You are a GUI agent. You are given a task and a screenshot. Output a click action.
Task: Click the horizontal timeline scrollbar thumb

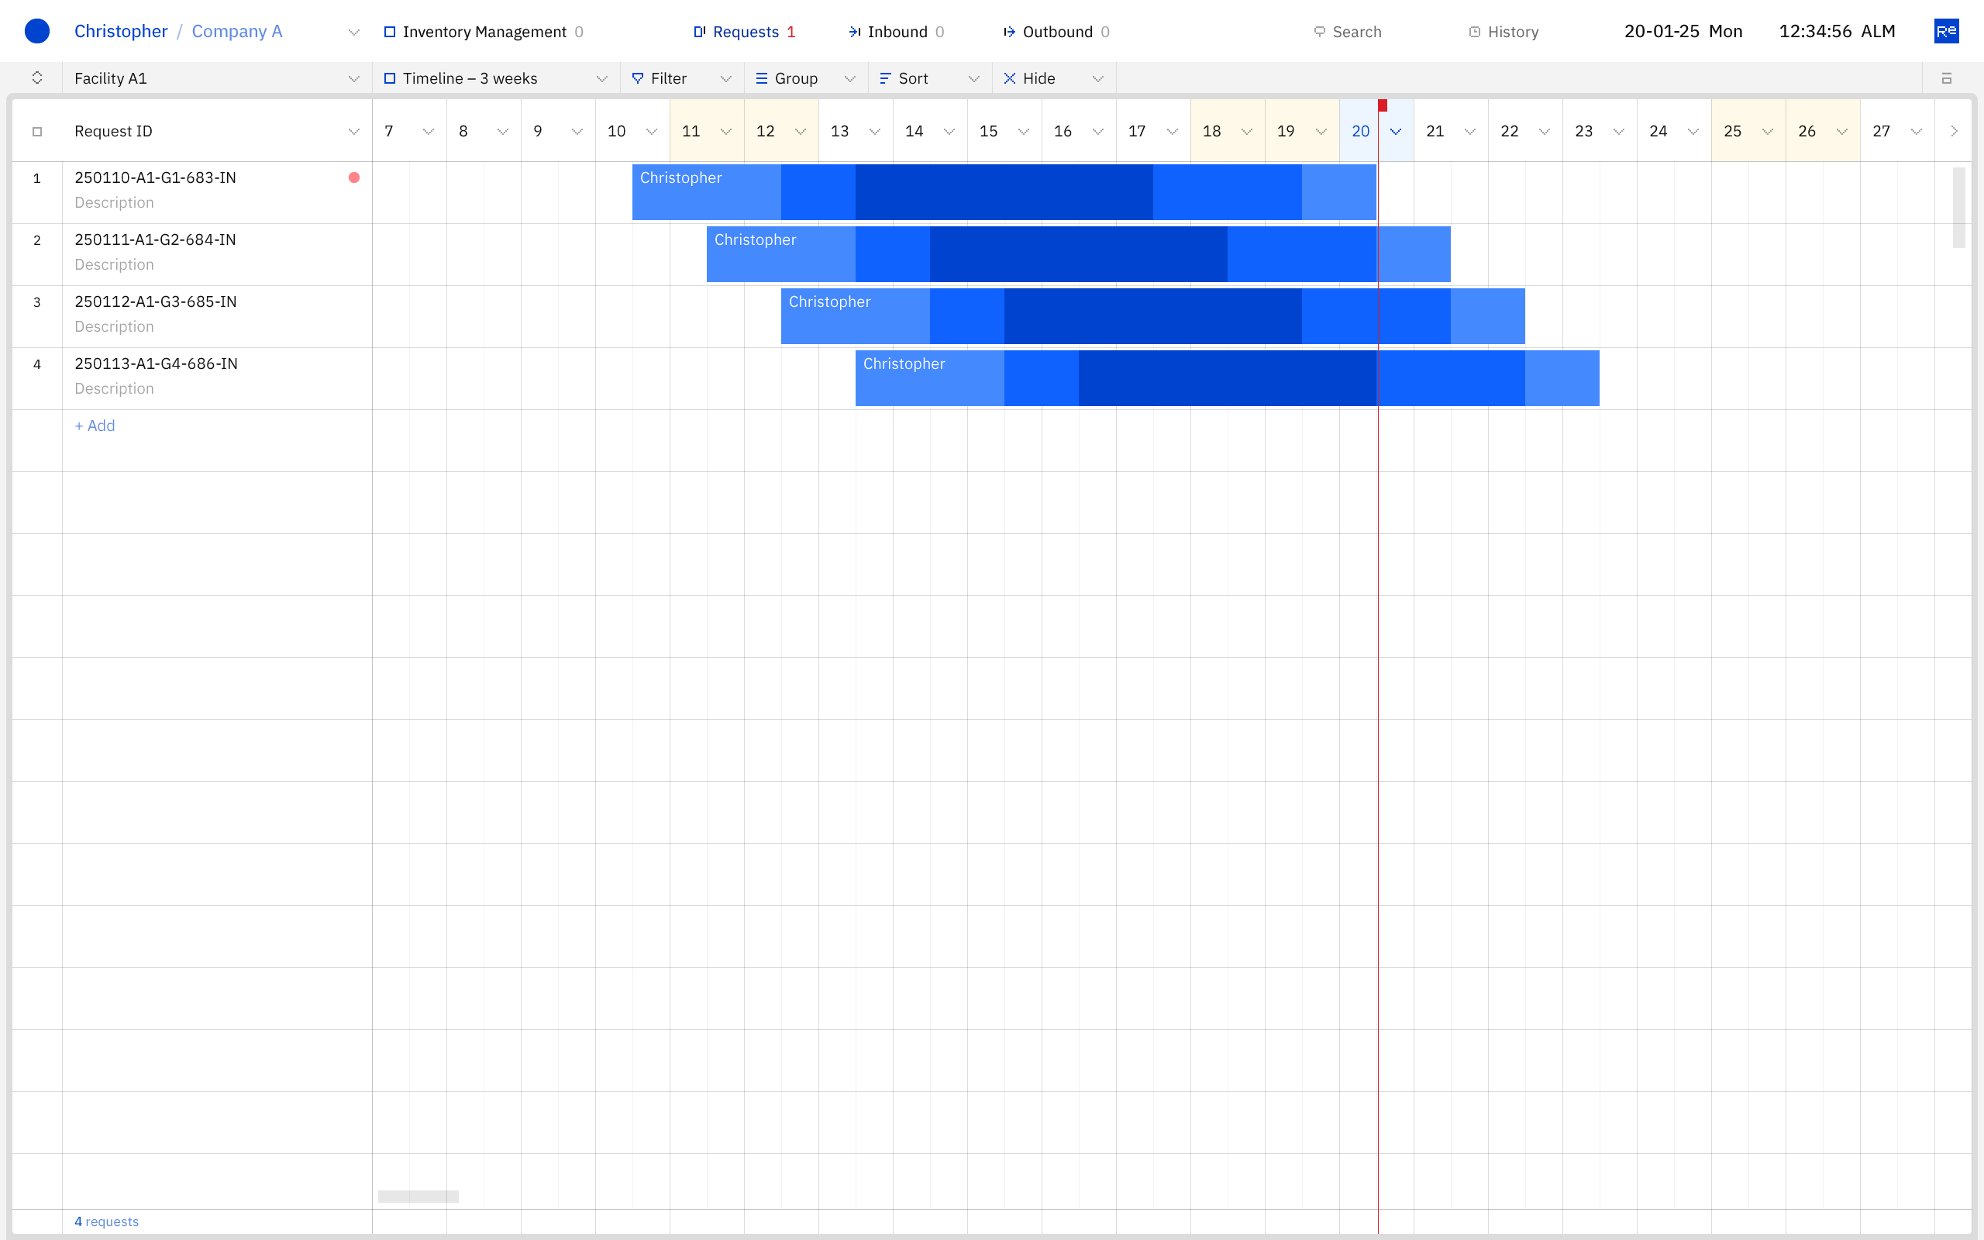tap(418, 1197)
